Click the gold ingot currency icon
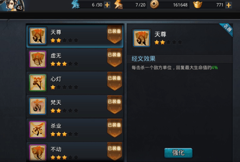Screen dimensions: 240x162 tap(197, 5)
